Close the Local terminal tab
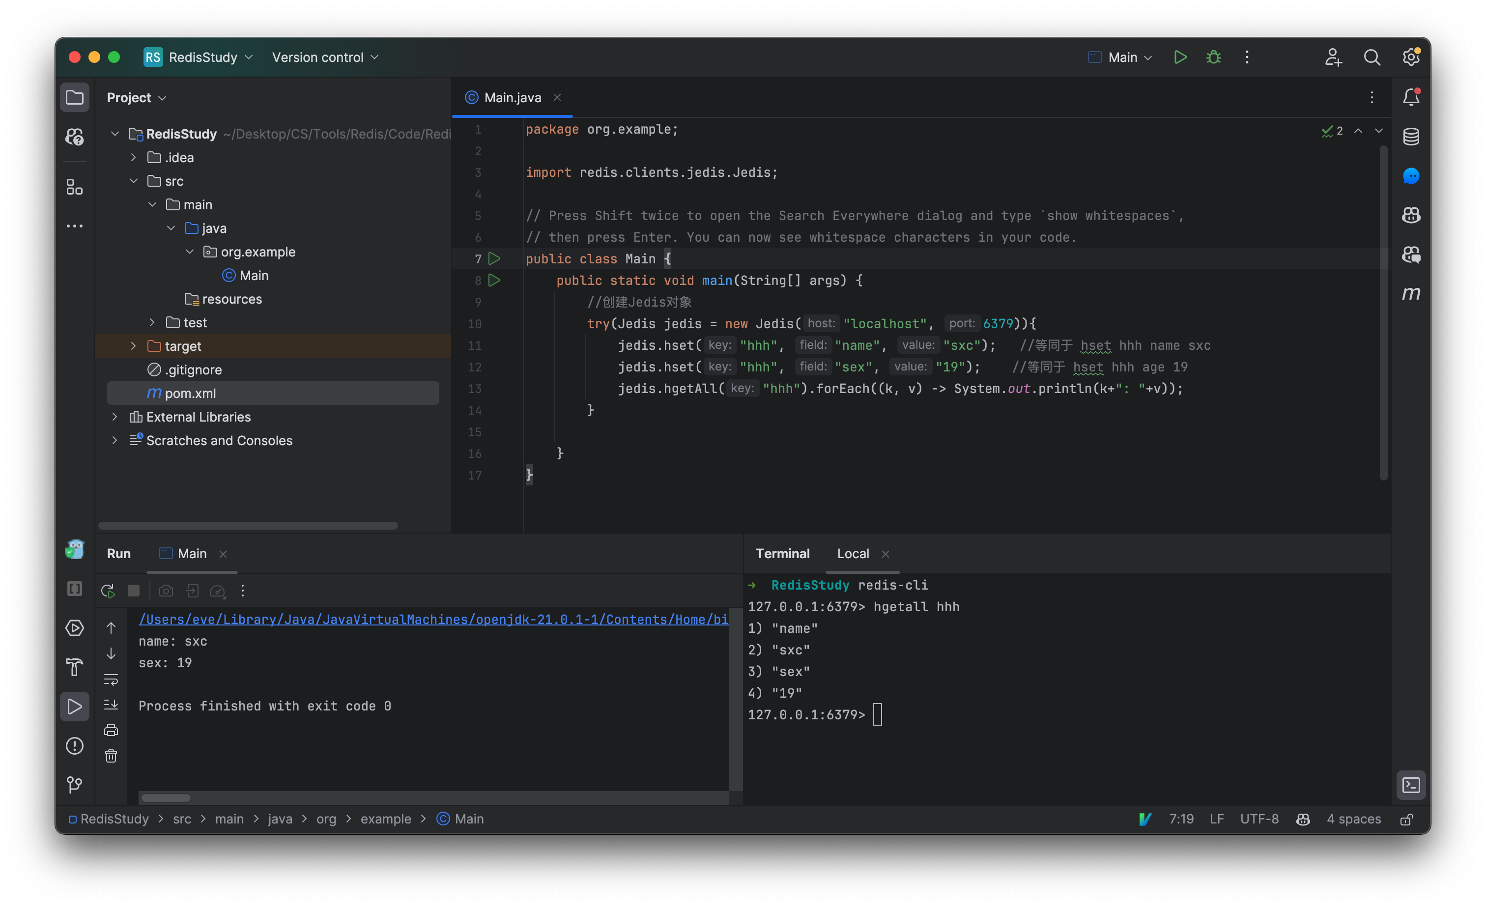The image size is (1486, 907). pos(886,554)
